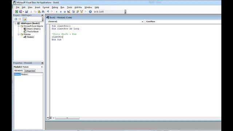Click the Cut icon in the toolbar
Viewport: 233px width, 131px height.
(x=31, y=12)
